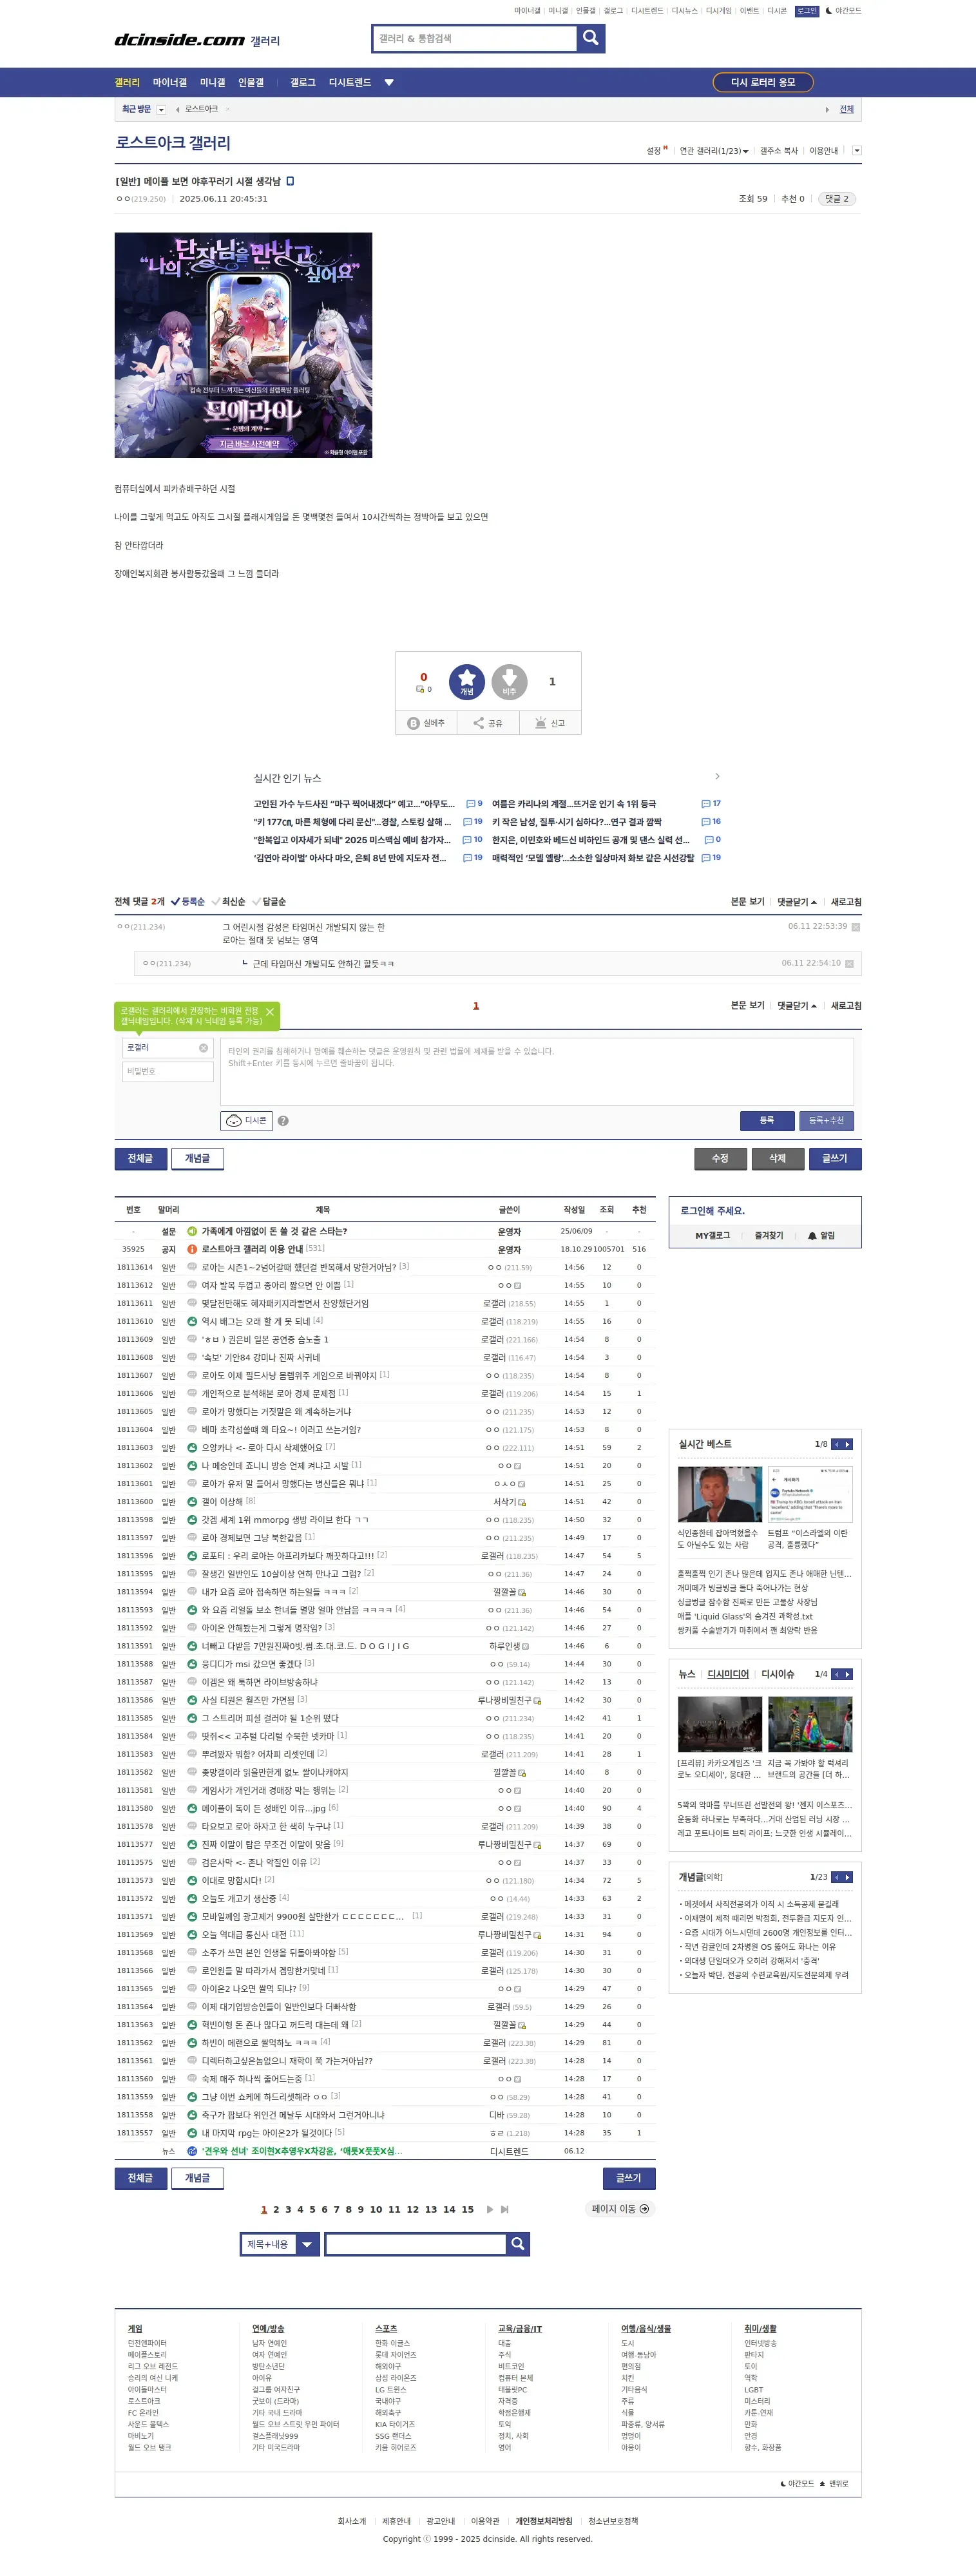Sort comments by 최신순
976x2576 pixels.
click(228, 902)
